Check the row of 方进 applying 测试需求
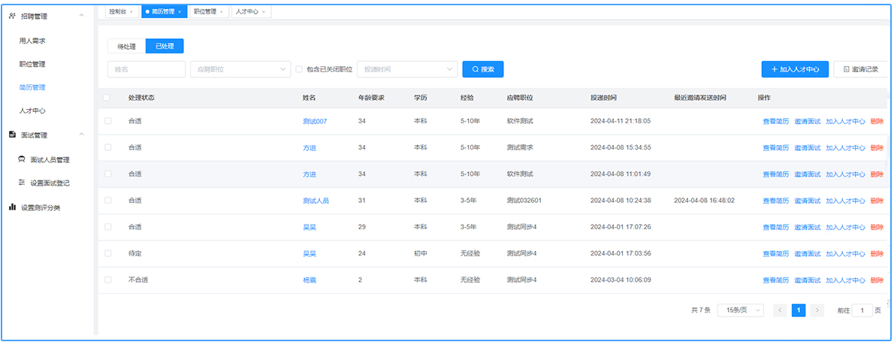Viewport: 894px width, 348px height. (107, 147)
